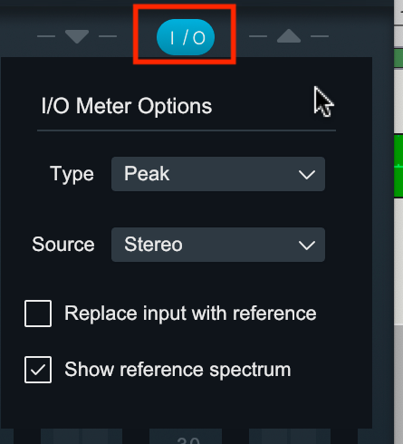Screen dimensions: 403x444
Task: Click the checkmark icon for reference spectrum
Action: coord(38,370)
